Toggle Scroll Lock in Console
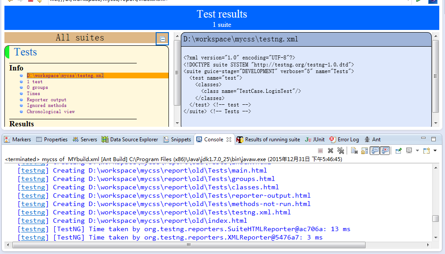The width and height of the screenshot is (445, 254). point(364,151)
